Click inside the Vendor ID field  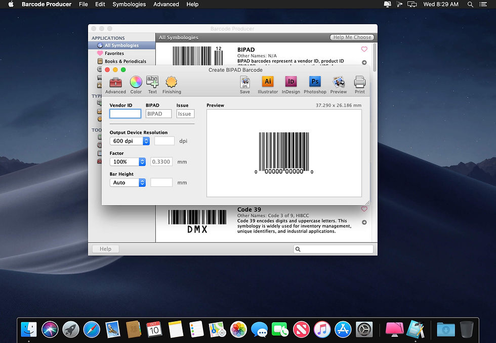(x=125, y=114)
